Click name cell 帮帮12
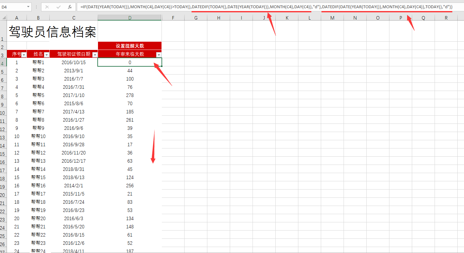The height and width of the screenshot is (253, 464). click(x=38, y=153)
